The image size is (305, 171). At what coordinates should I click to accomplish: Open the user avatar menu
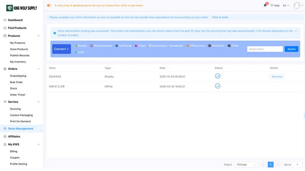click(x=297, y=5)
